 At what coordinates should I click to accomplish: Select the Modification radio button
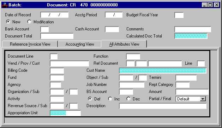29,22
